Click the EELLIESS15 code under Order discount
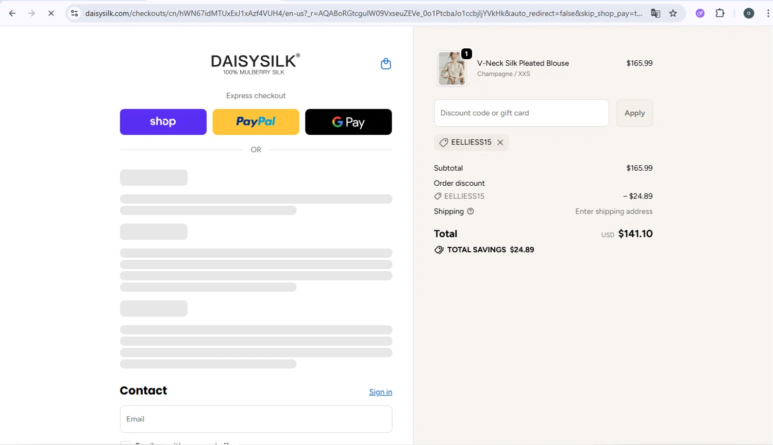Screen dimensions: 773x445 pos(464,197)
